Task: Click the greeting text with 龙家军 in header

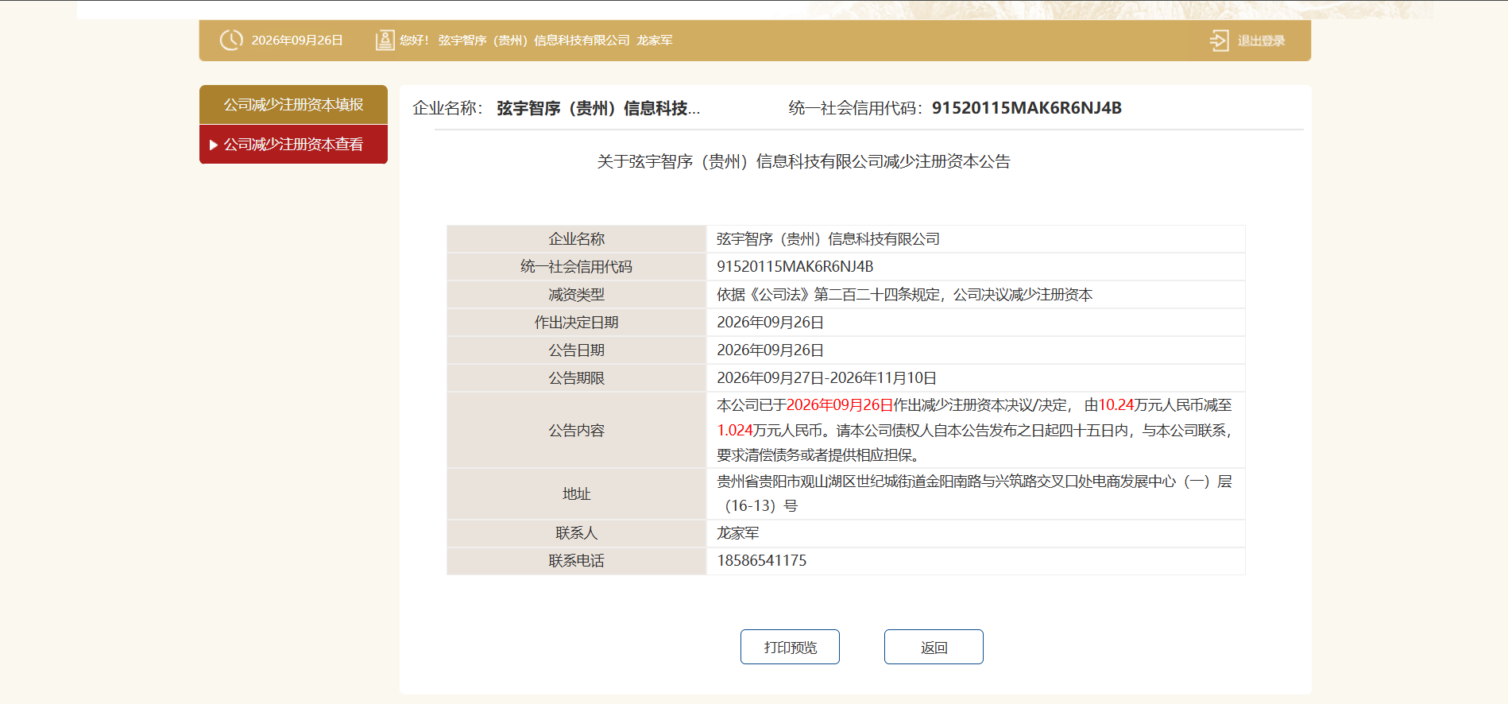Action: 536,41
